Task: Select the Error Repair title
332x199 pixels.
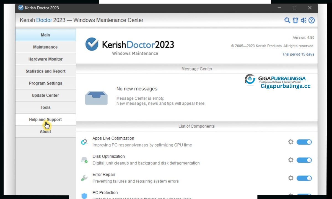Action: point(104,174)
